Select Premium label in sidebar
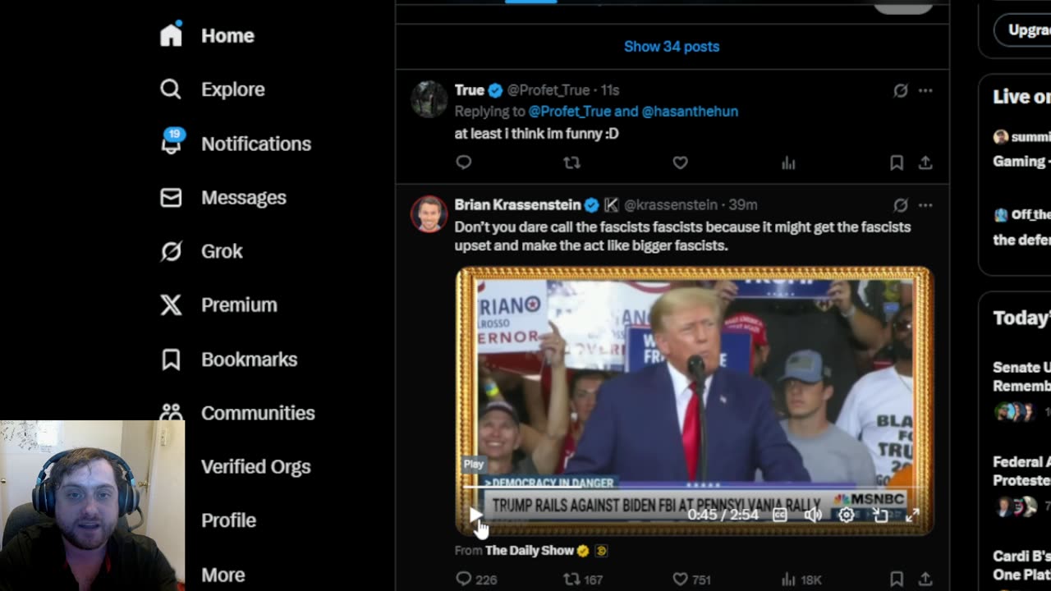This screenshot has height=591, width=1051. pos(239,305)
